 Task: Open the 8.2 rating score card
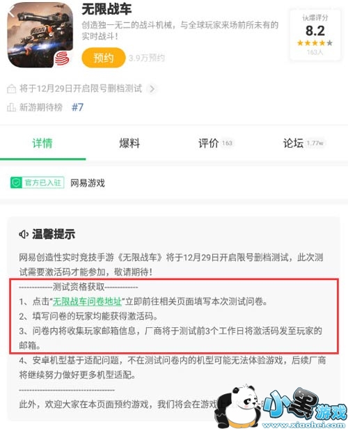coord(315,35)
